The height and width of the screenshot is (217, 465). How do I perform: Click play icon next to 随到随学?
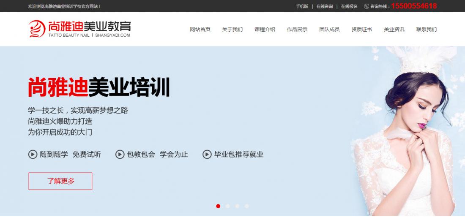pos(33,155)
